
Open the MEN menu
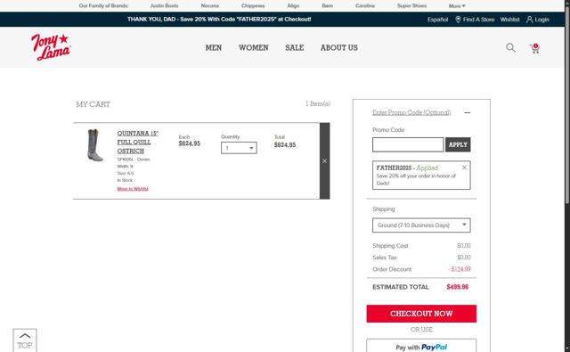point(214,47)
